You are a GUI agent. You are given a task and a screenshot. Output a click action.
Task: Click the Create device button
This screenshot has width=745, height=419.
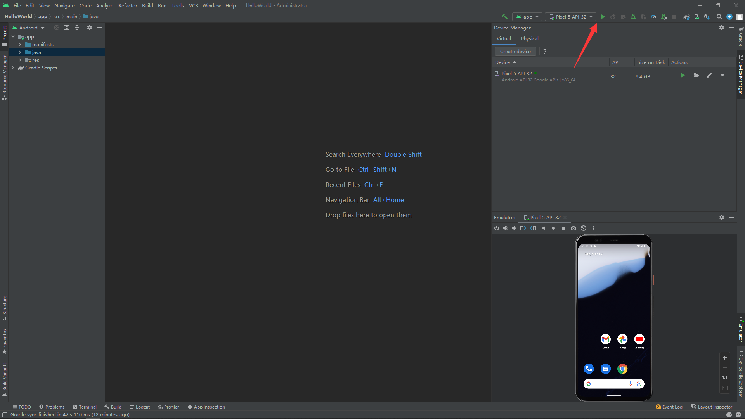click(514, 51)
